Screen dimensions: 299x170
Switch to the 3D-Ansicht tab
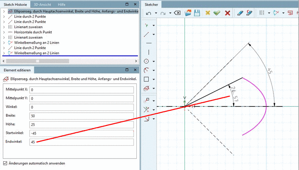click(43, 4)
